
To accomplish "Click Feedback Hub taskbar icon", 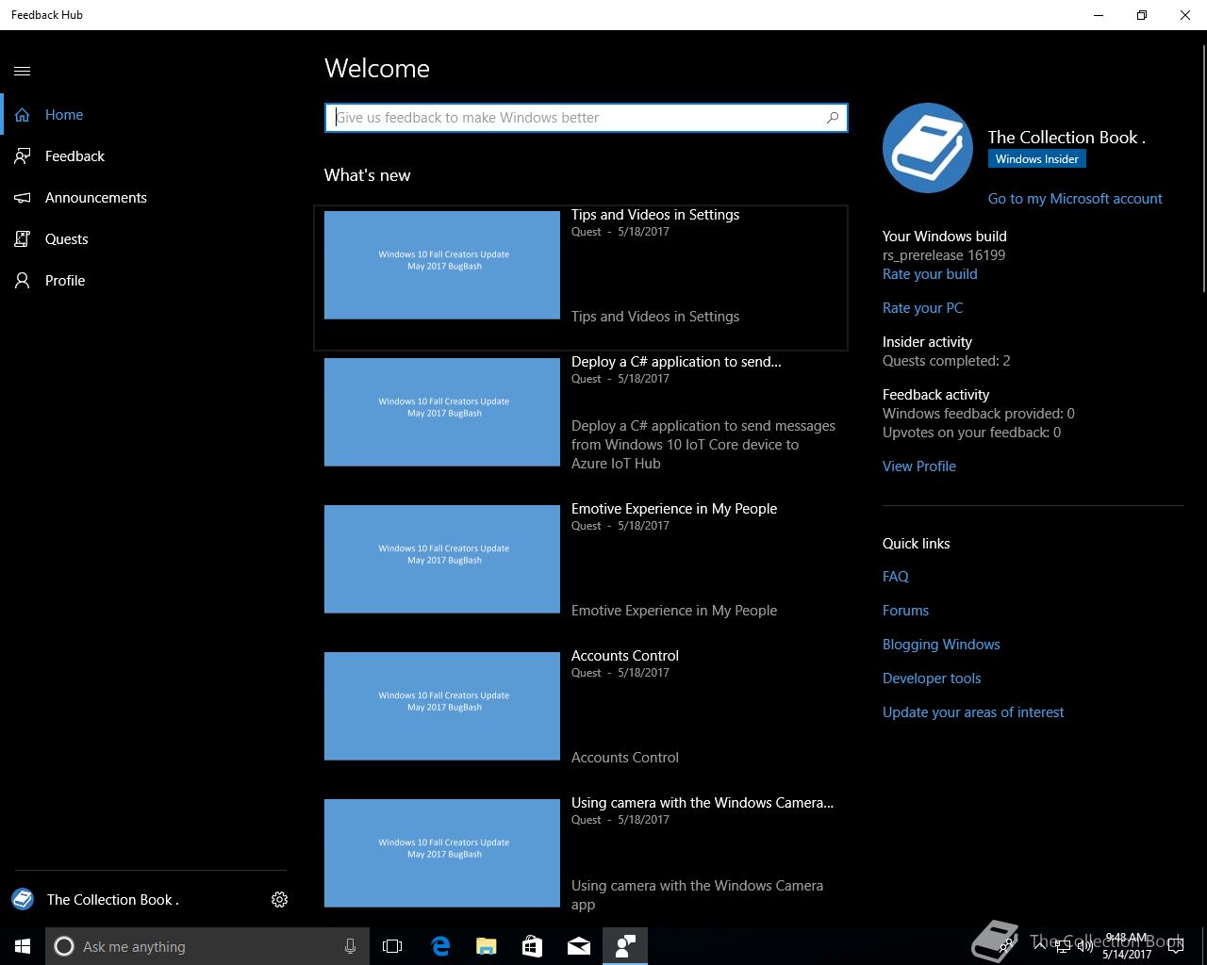I will (x=625, y=946).
